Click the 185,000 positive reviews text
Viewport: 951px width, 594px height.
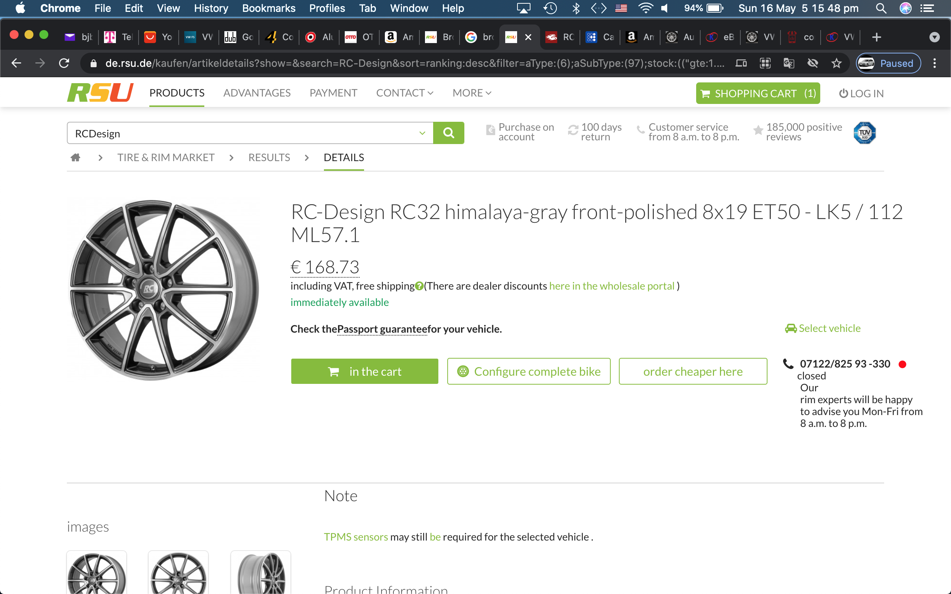804,132
